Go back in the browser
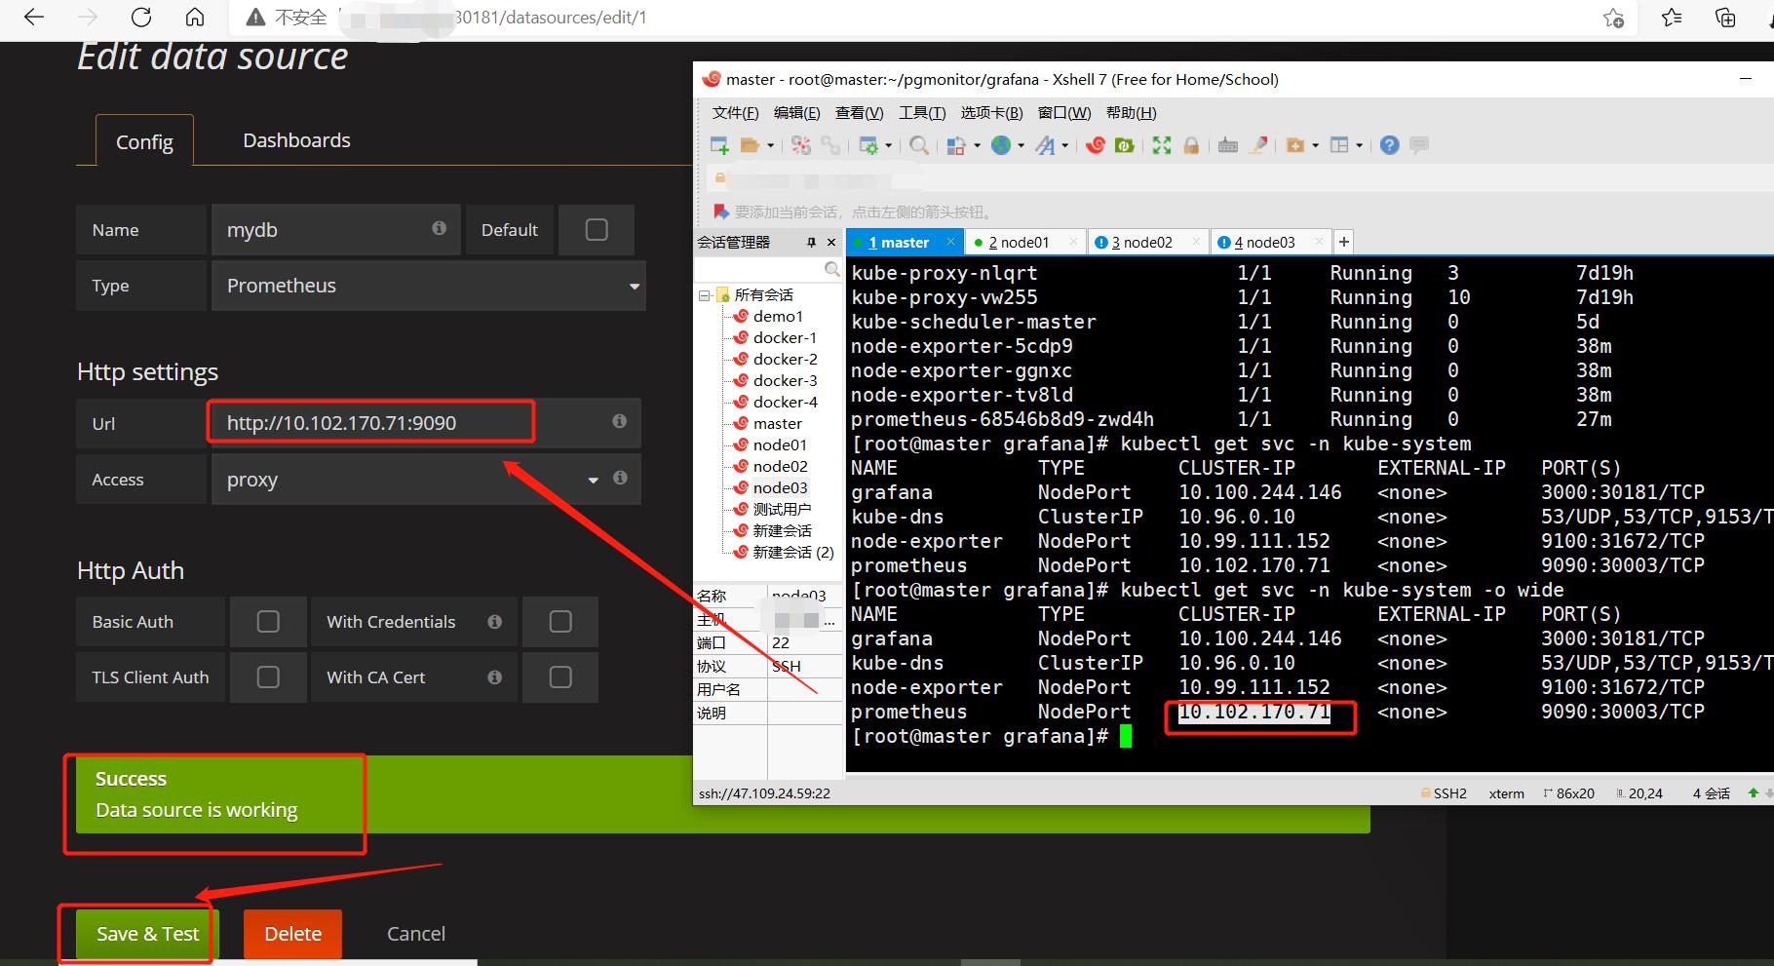The height and width of the screenshot is (966, 1774). pos(34,18)
